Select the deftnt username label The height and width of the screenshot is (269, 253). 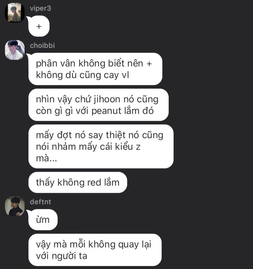point(40,202)
